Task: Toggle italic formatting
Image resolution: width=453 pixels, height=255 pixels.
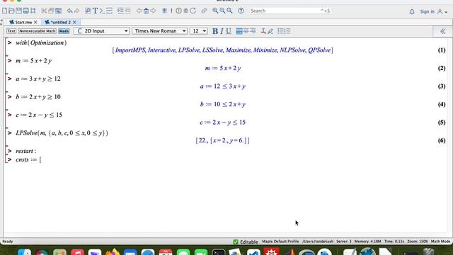Action: [x=222, y=31]
